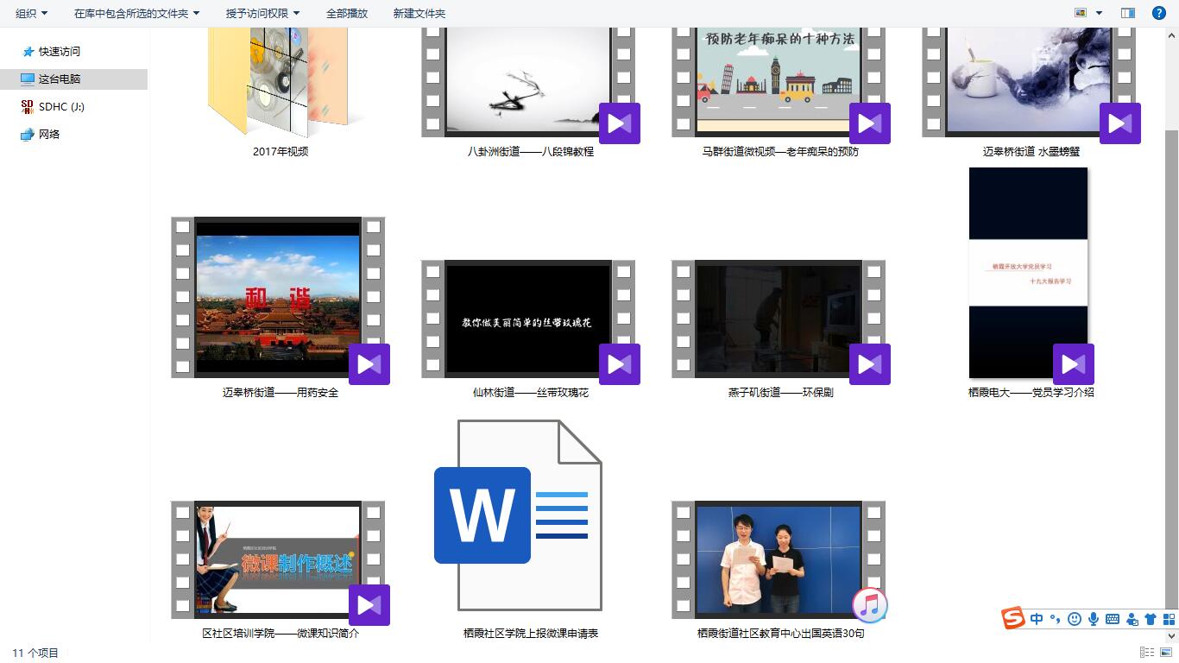Click the Sogou voice input microphone
Image resolution: width=1179 pixels, height=663 pixels.
1094,618
